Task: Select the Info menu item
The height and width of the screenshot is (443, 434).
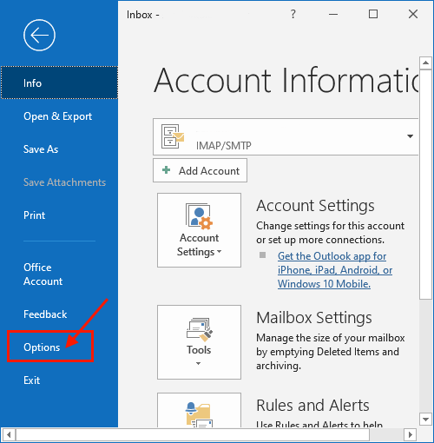Action: click(x=59, y=83)
